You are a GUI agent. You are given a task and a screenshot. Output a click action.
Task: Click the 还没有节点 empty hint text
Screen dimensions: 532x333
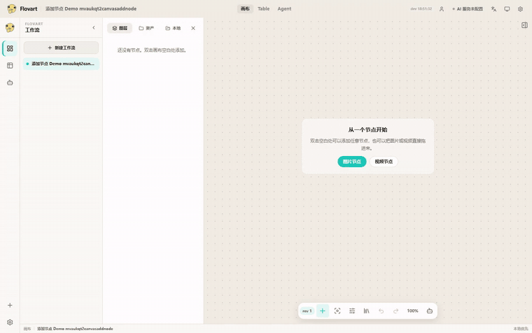[x=152, y=50]
